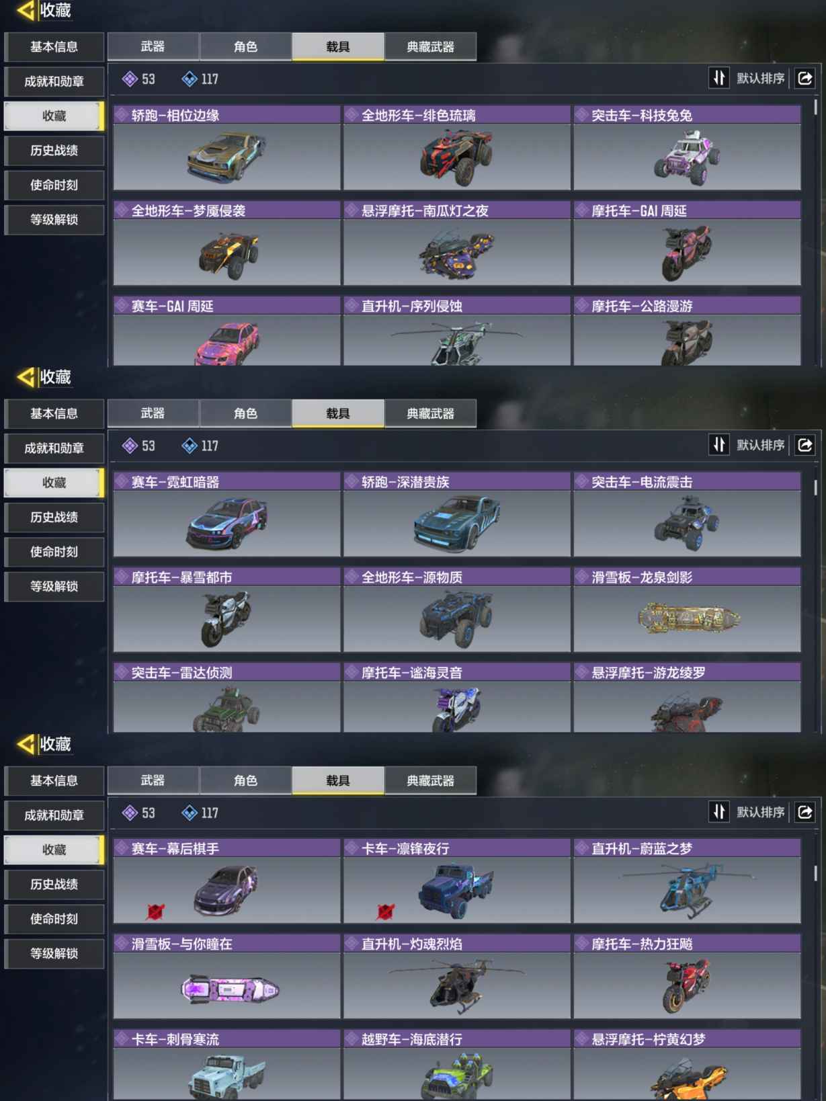The width and height of the screenshot is (826, 1101).
Task: Click red badge icon on 卡车-凛锋夜行 card
Action: point(385,911)
